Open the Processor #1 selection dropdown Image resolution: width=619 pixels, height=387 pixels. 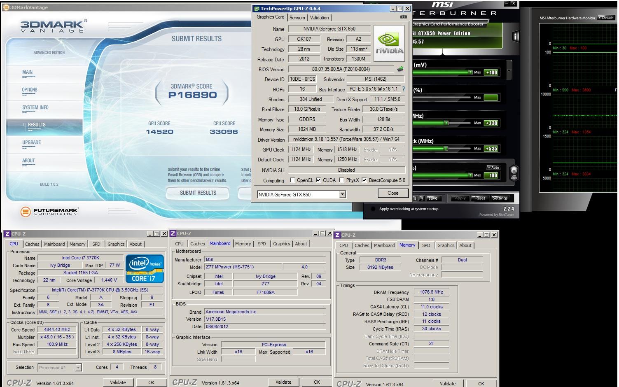78,367
